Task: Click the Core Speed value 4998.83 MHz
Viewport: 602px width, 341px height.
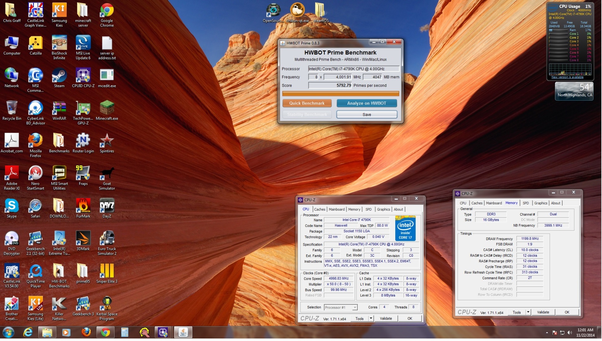Action: pyautogui.click(x=339, y=279)
